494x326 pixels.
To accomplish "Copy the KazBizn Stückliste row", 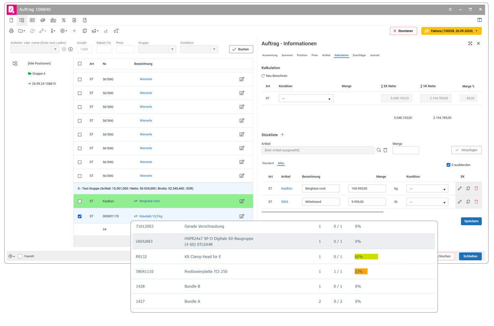I will tap(468, 188).
